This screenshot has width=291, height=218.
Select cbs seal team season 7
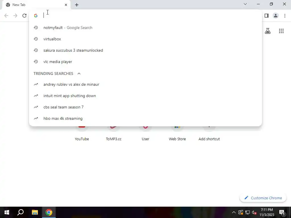(x=145, y=107)
